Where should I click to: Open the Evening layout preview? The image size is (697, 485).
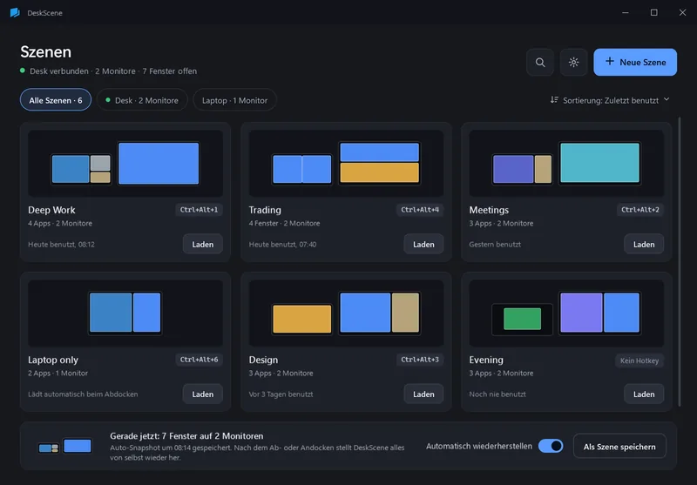tap(567, 313)
